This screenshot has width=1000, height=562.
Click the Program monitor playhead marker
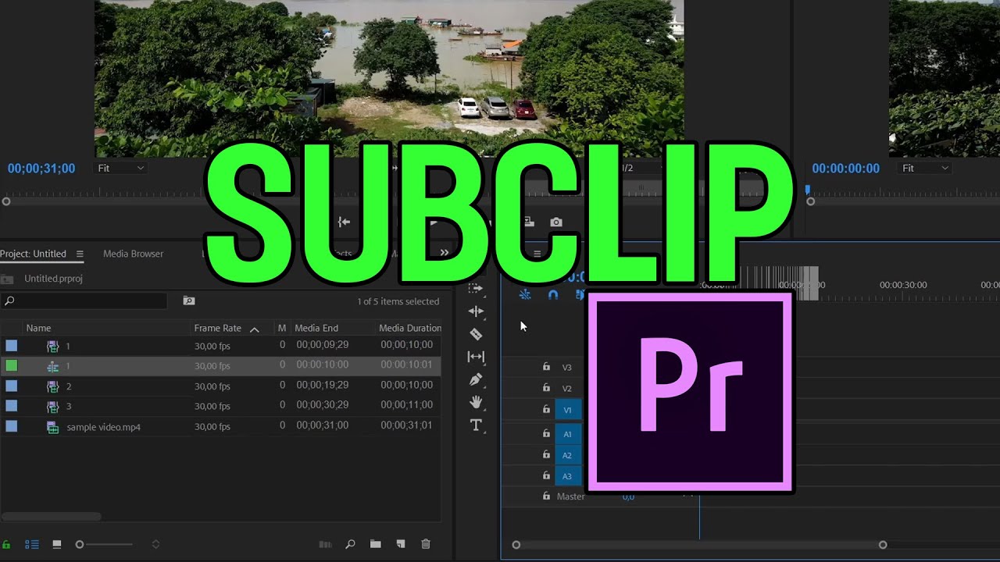point(808,190)
